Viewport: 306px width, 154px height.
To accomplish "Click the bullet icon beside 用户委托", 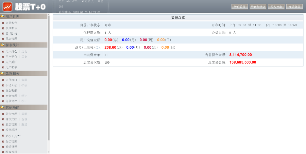I will (x=3, y=62).
